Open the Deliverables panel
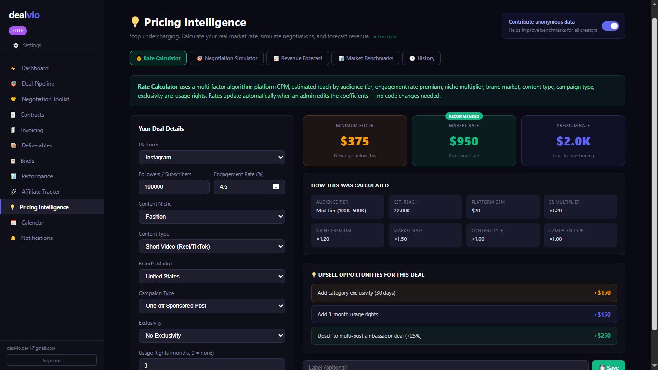The height and width of the screenshot is (370, 658). click(x=36, y=145)
